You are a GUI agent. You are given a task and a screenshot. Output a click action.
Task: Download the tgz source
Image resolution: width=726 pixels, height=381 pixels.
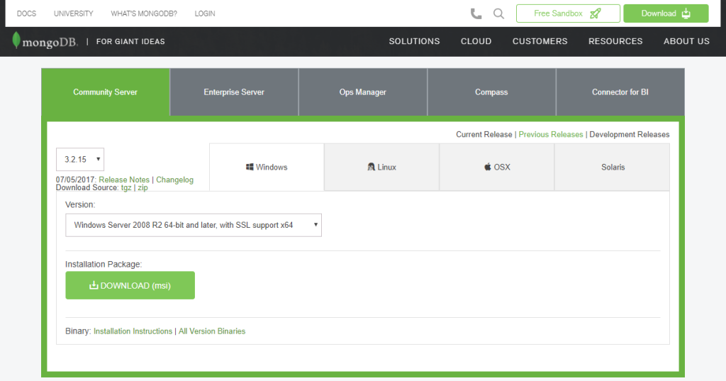pos(126,188)
